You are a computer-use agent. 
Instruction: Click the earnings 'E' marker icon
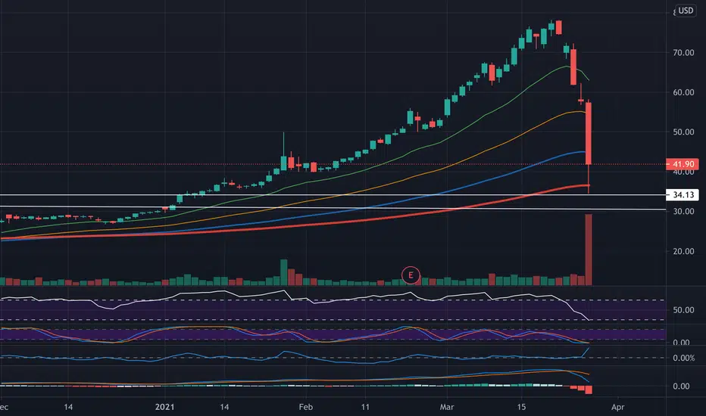411,275
